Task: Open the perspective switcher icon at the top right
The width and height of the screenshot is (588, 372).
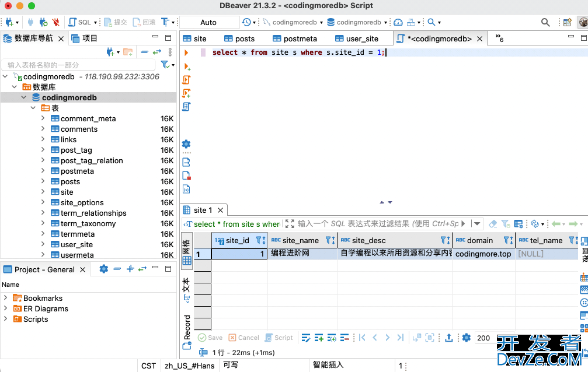Action: 567,22
